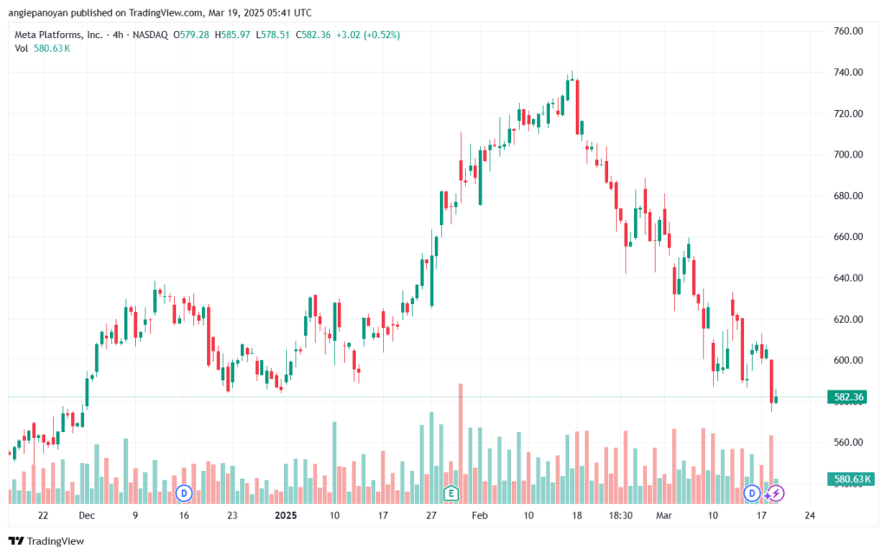Click the 16 date label on time axis
The width and height of the screenshot is (887, 555).
click(x=184, y=515)
